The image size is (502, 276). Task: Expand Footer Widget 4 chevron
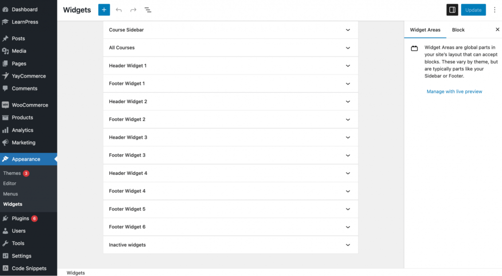click(x=348, y=192)
